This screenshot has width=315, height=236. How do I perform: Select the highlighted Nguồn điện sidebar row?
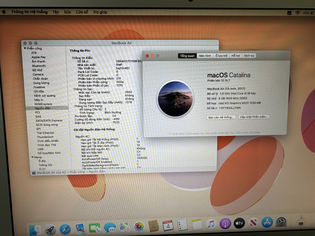point(47,108)
